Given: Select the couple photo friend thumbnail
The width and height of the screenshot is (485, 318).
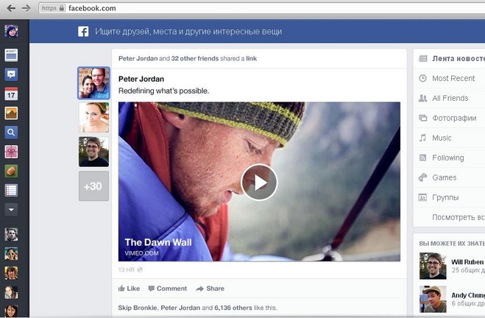Looking at the screenshot, I should tap(93, 83).
